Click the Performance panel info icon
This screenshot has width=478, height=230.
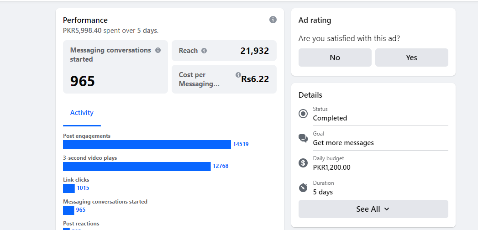[273, 20]
